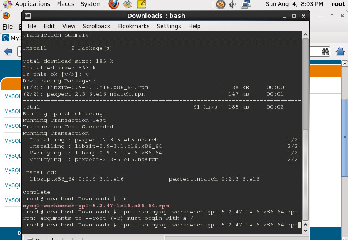Maximize the Downloads bash terminal window
348x240 pixels.
tap(294, 16)
